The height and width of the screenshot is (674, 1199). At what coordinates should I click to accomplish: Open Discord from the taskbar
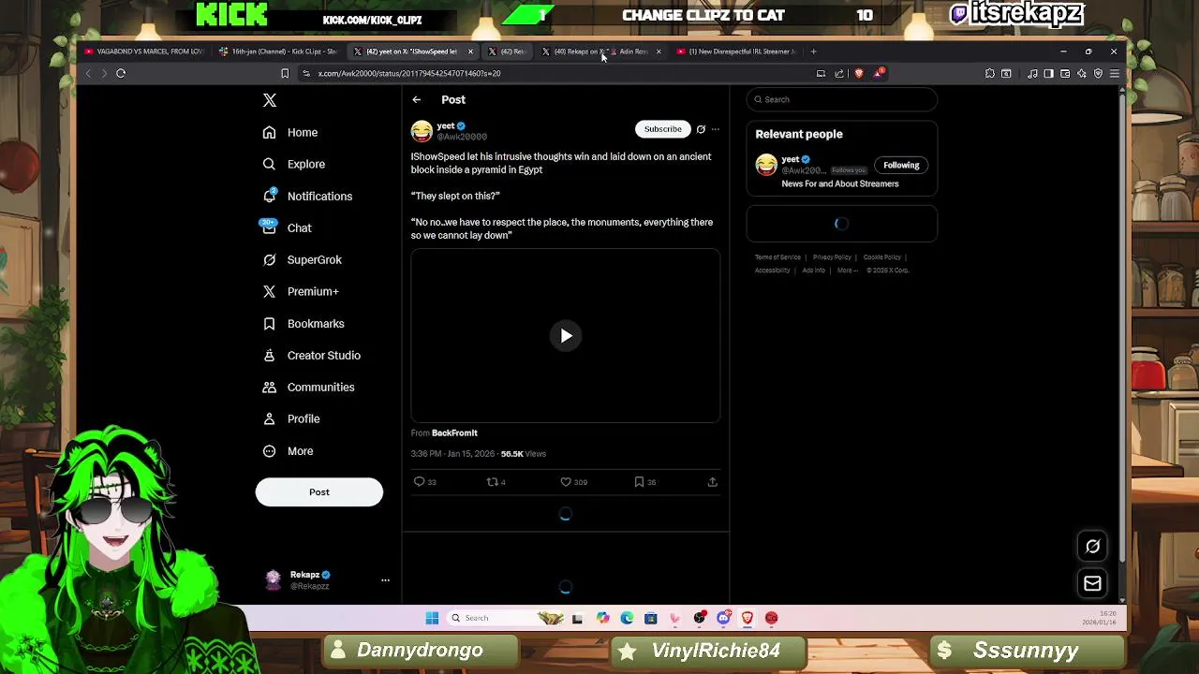click(723, 618)
